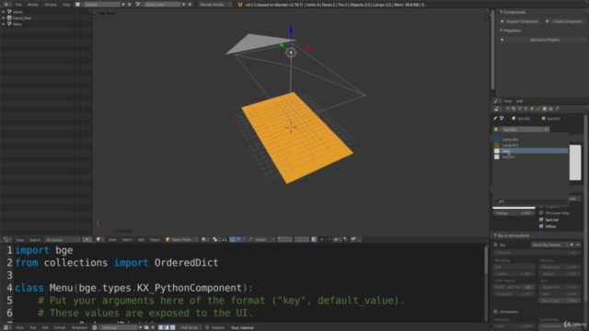
Task: Adjust the Energy value slider
Action: tap(514, 212)
